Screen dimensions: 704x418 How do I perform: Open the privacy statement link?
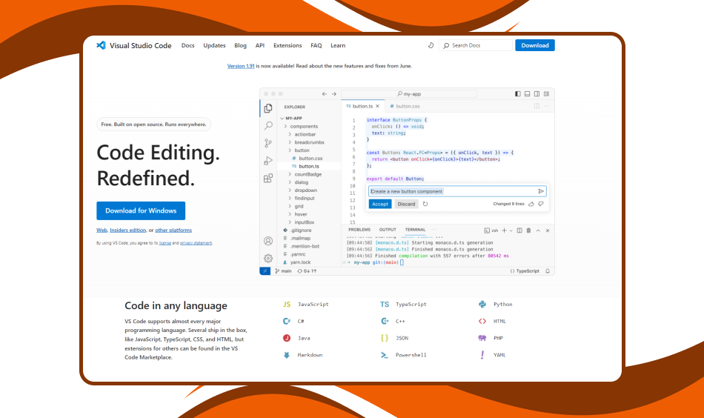tap(196, 243)
